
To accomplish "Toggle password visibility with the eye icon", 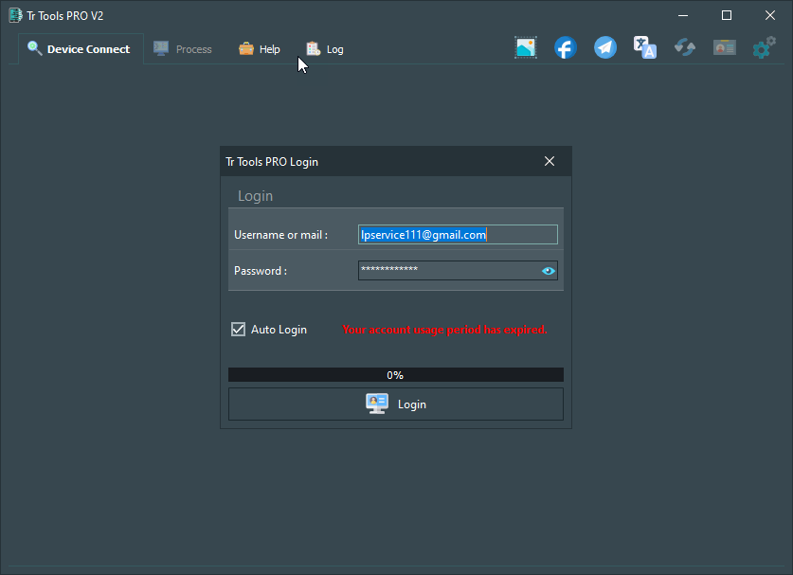I will pyautogui.click(x=548, y=270).
